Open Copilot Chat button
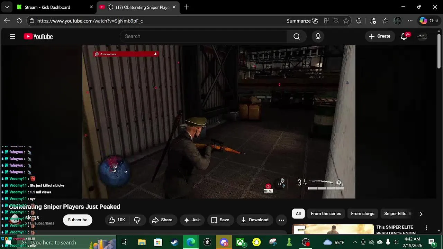Image resolution: width=443 pixels, height=249 pixels. pyautogui.click(x=429, y=21)
